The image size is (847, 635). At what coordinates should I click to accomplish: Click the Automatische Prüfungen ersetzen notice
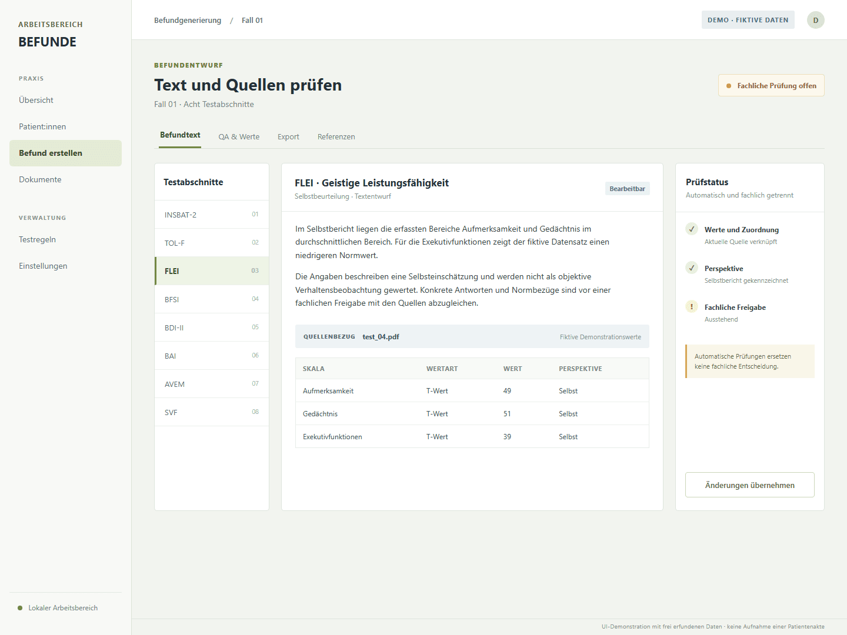coord(750,361)
